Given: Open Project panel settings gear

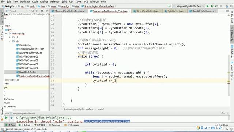Looking at the screenshot, I should [42, 11].
